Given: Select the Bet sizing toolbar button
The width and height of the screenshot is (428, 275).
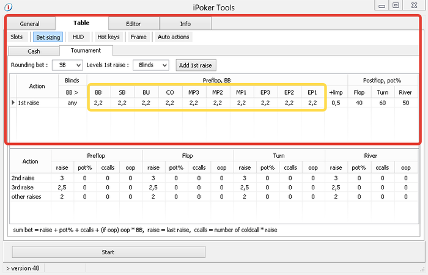Looking at the screenshot, I should coord(48,37).
